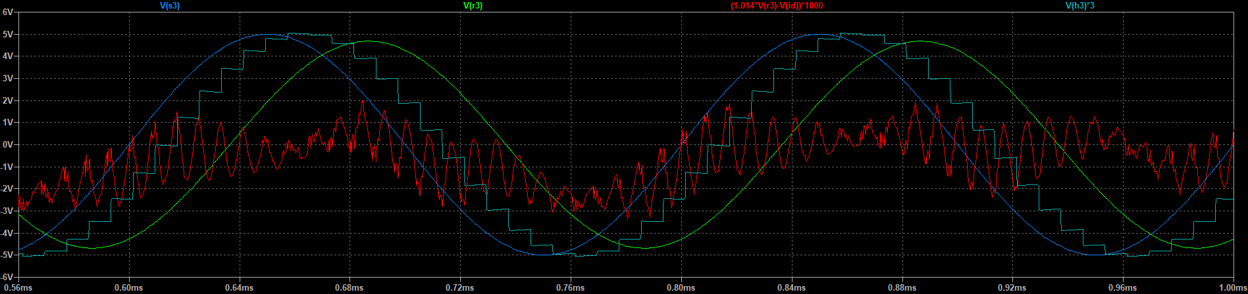1248x294 pixels.
Task: Click the 0.84ms time axis label
Action: [x=792, y=288]
